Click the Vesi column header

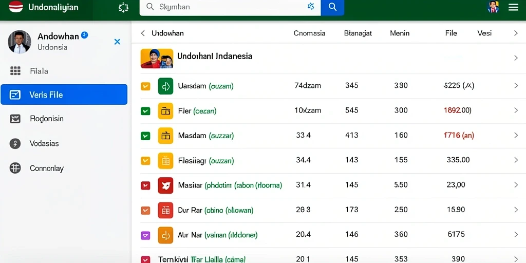click(484, 33)
